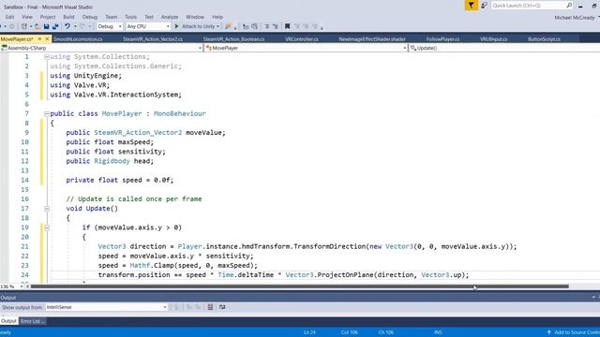This screenshot has width=600, height=337.
Task: Click the feedback icon beside Quick Launch
Action: tap(484, 6)
